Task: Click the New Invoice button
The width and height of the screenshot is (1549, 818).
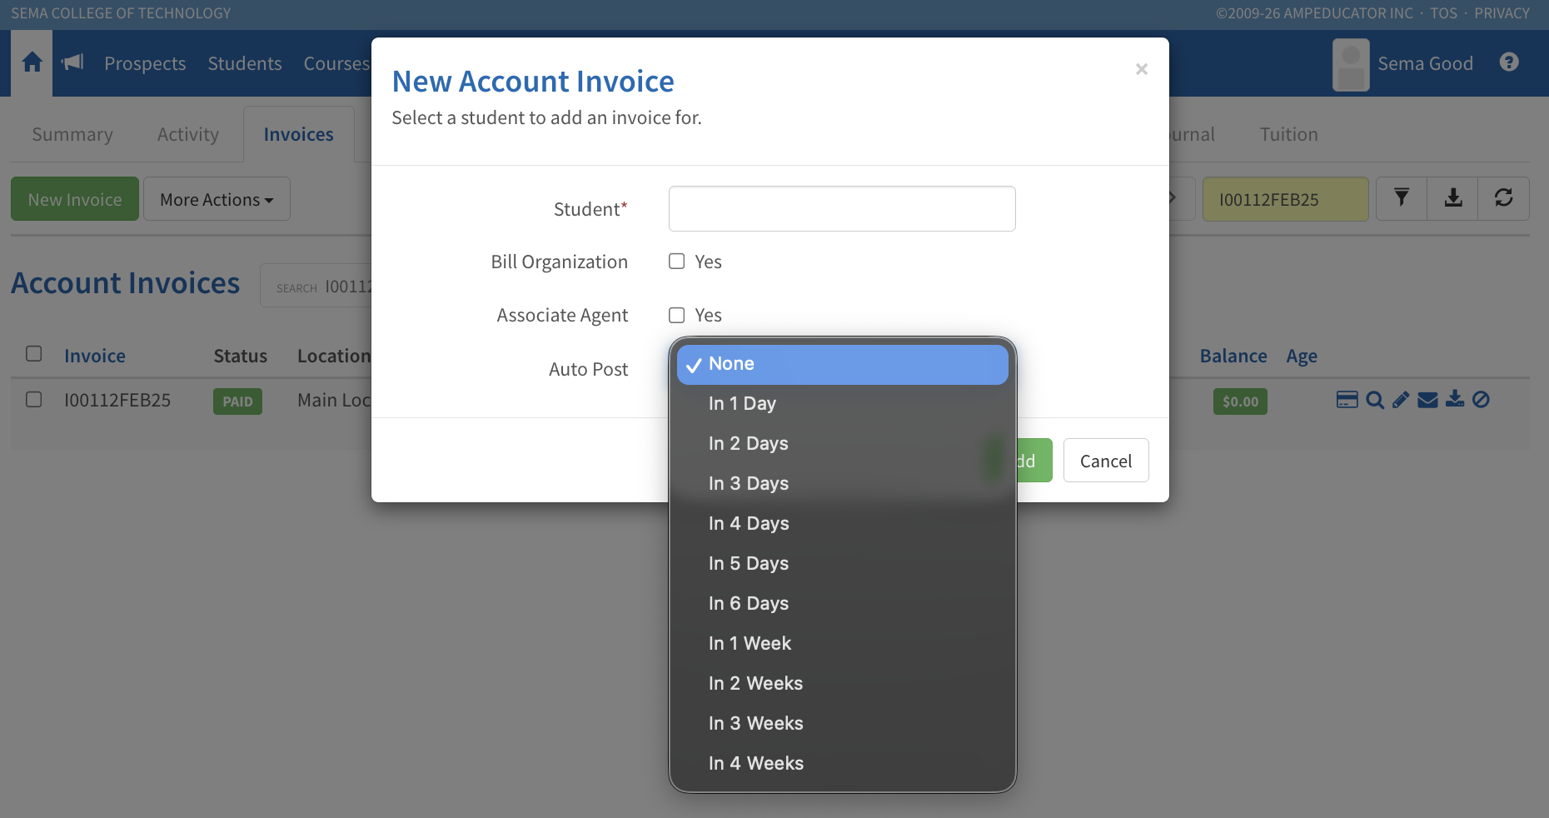Action: [75, 199]
